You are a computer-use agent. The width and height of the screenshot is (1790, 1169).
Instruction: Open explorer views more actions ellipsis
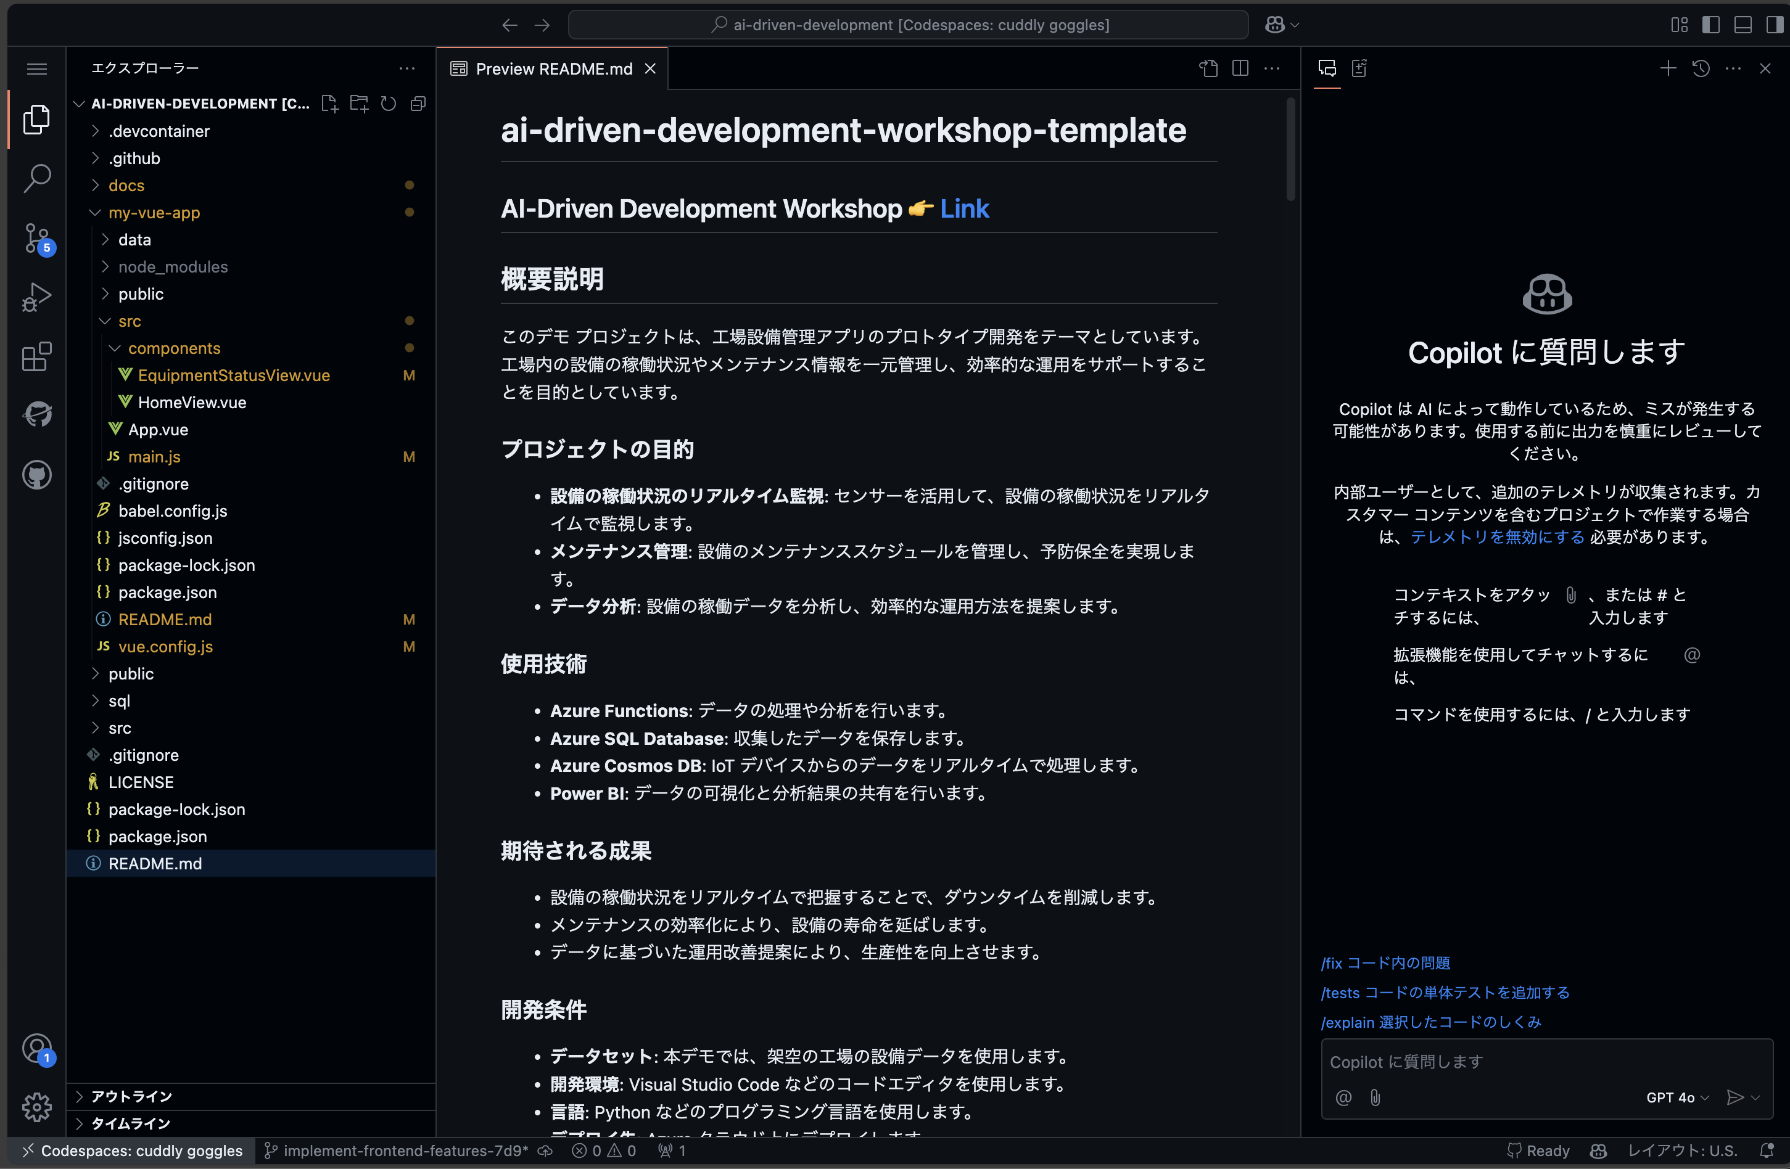(x=407, y=68)
